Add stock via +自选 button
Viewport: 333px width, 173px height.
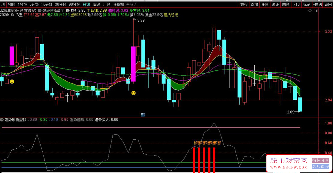tap(317, 5)
